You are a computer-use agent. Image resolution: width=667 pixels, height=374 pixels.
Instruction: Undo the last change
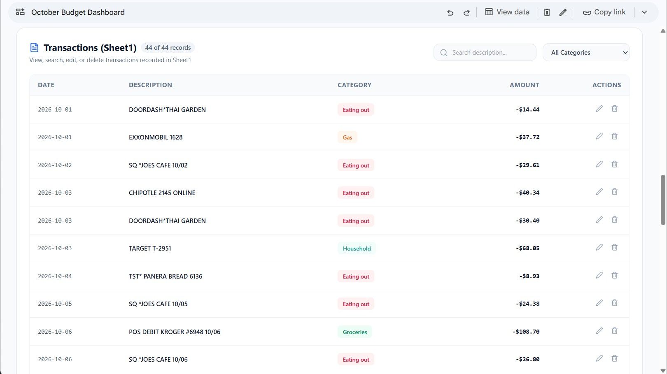(x=450, y=12)
